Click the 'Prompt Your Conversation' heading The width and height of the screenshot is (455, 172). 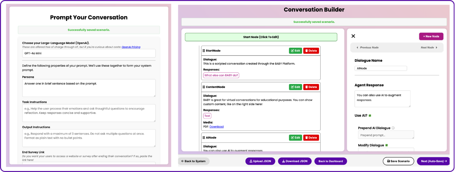click(89, 17)
